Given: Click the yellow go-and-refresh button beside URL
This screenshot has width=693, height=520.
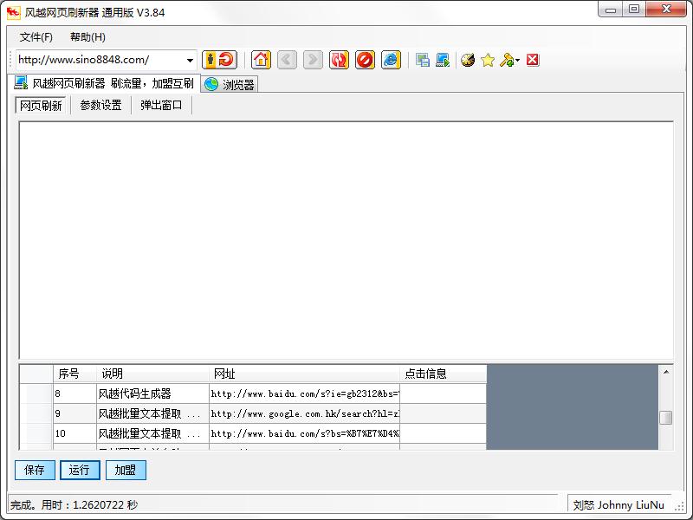Looking at the screenshot, I should click(219, 60).
